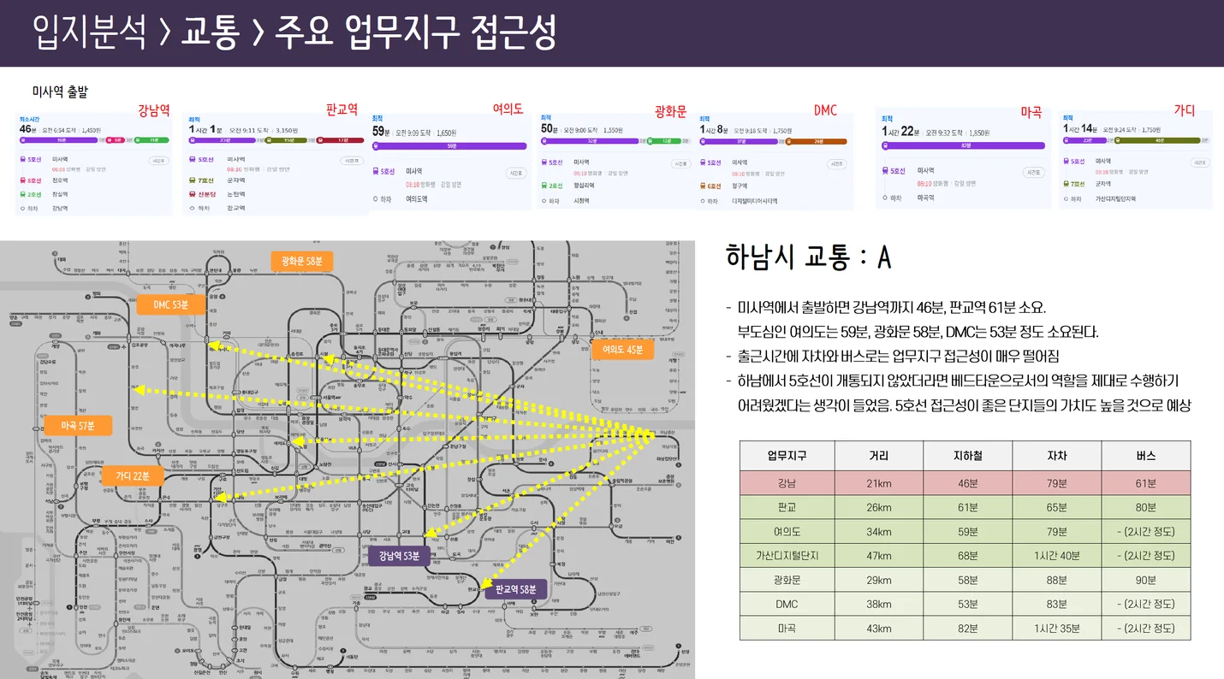Click 5호선 train icon in 판교역 route card
This screenshot has height=679, width=1224.
[193, 159]
